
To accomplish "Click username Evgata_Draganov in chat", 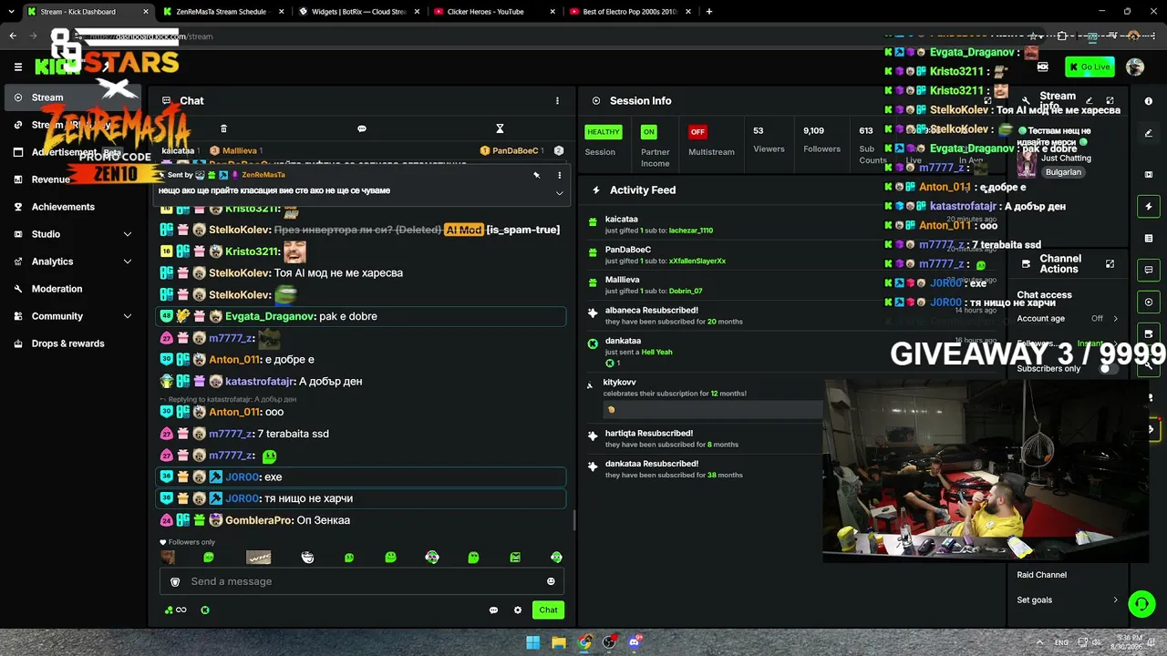I will point(270,316).
